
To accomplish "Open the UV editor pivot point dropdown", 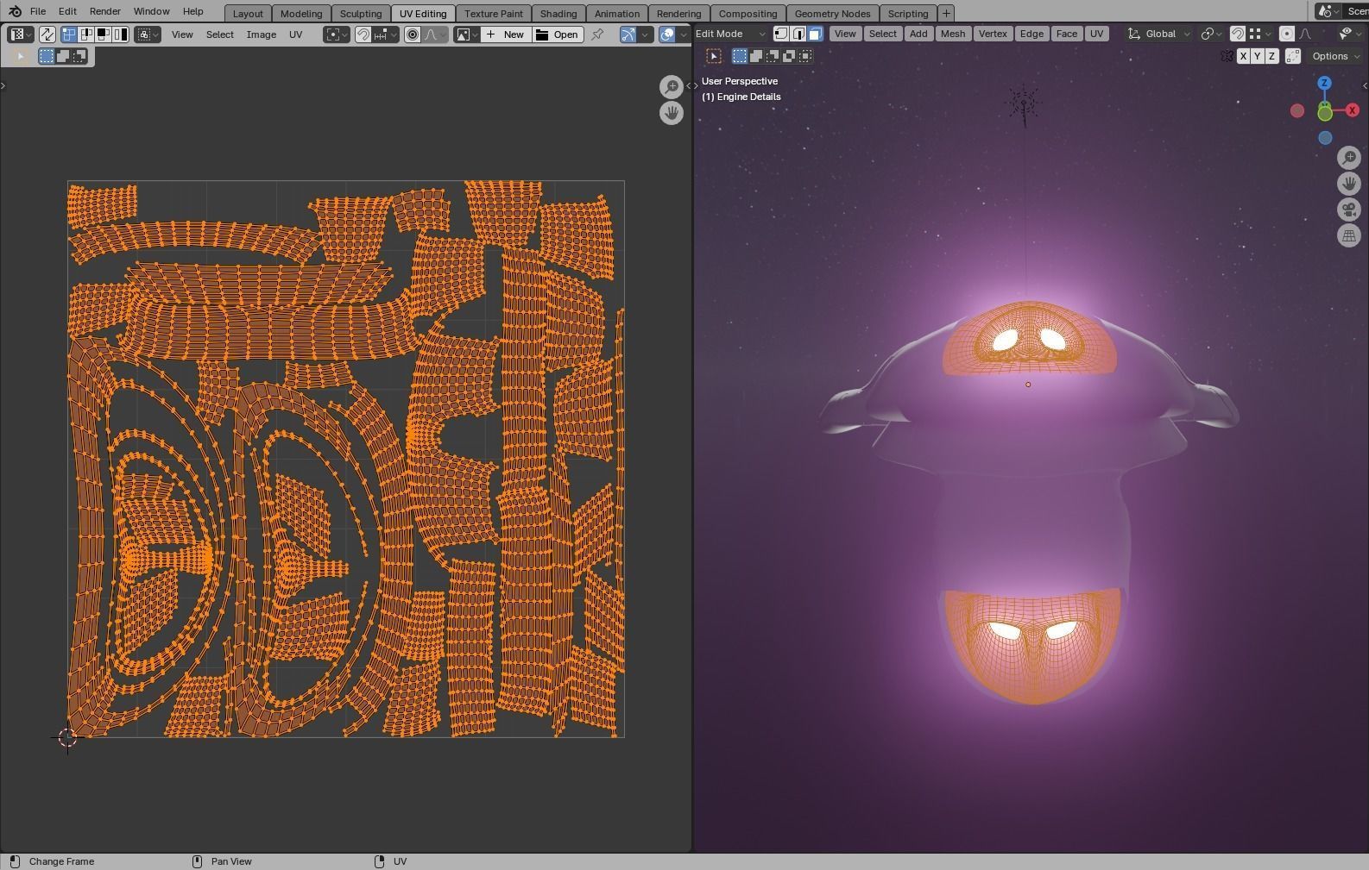I will [x=337, y=34].
